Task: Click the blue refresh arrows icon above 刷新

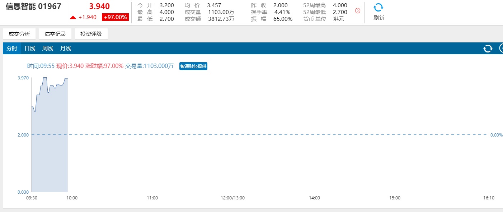Action: click(x=379, y=8)
